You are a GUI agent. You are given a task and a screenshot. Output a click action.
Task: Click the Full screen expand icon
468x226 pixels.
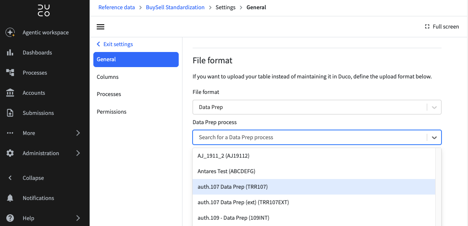pyautogui.click(x=427, y=26)
